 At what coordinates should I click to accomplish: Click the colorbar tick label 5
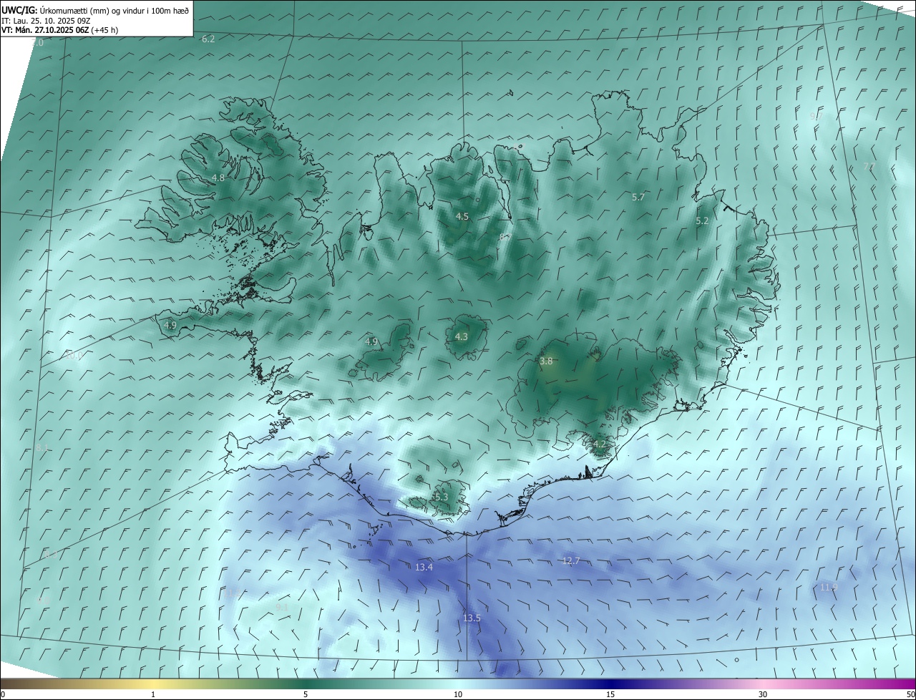pyautogui.click(x=306, y=694)
